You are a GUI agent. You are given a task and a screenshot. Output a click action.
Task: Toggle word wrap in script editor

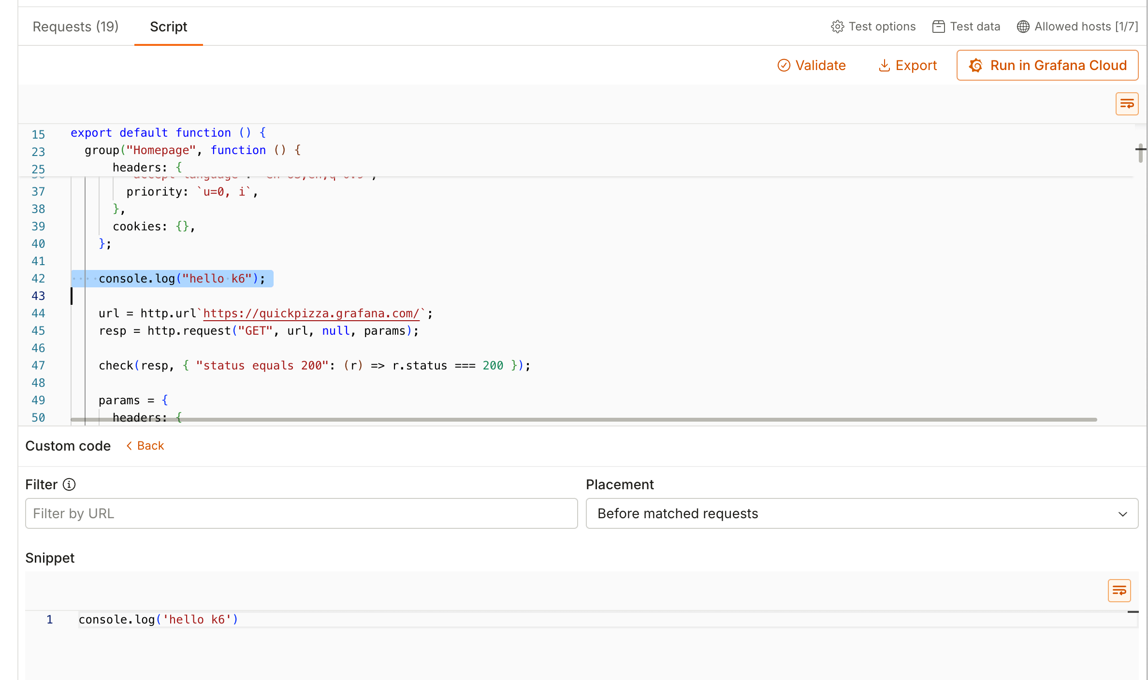coord(1127,104)
